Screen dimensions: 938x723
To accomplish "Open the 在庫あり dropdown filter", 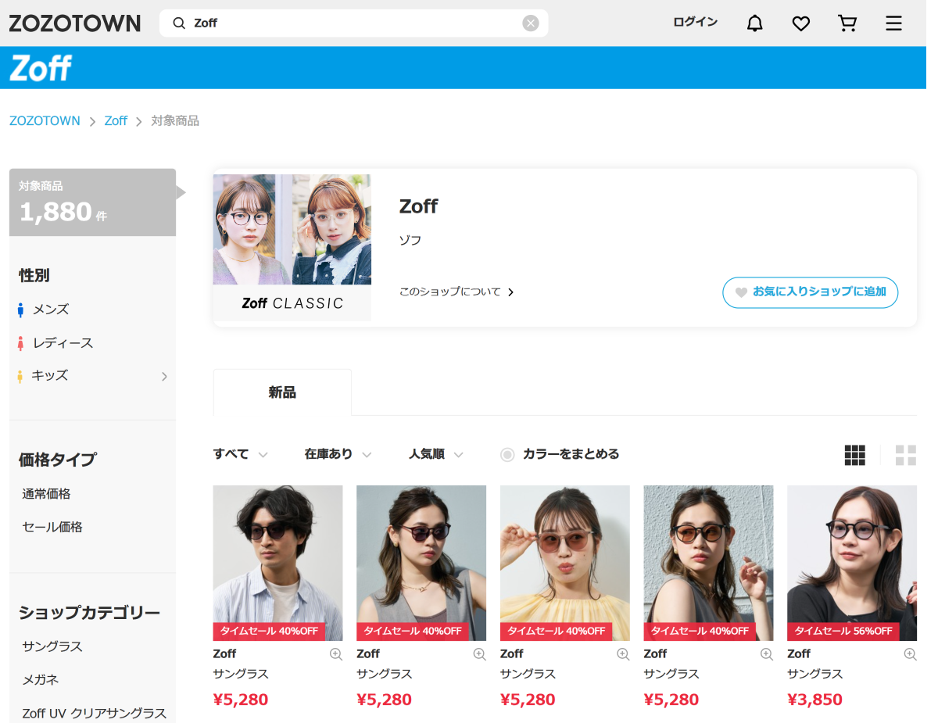I will 338,454.
